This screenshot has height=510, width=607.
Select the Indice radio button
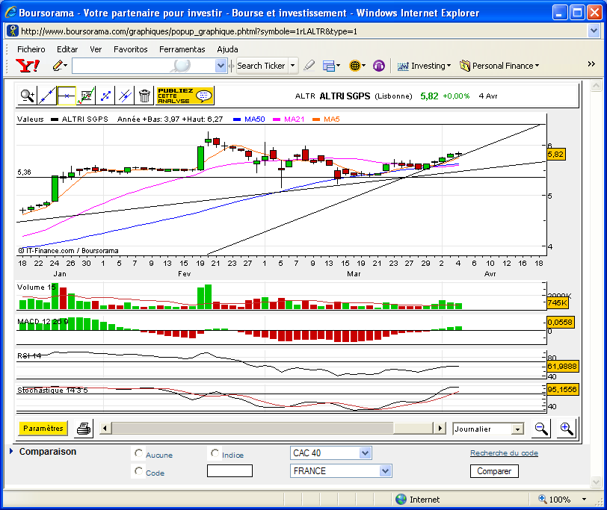tap(215, 453)
